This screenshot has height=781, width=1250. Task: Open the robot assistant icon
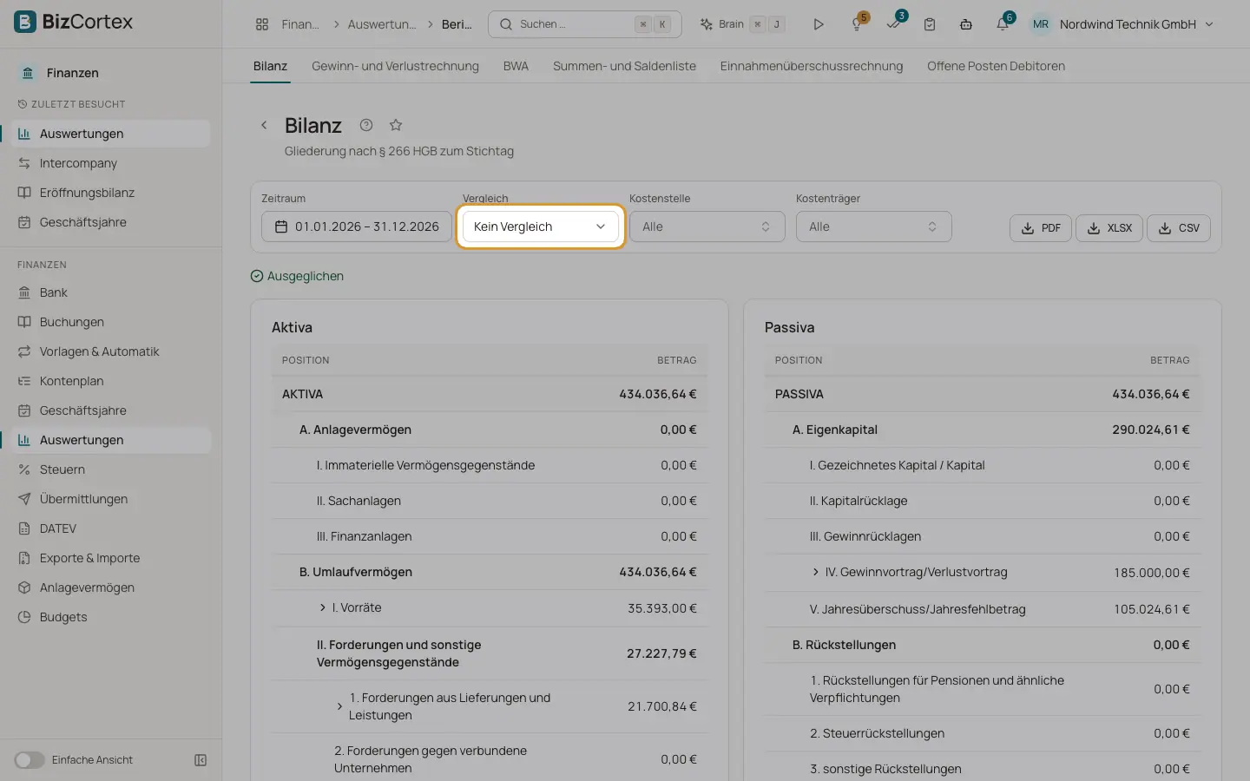coord(966,24)
